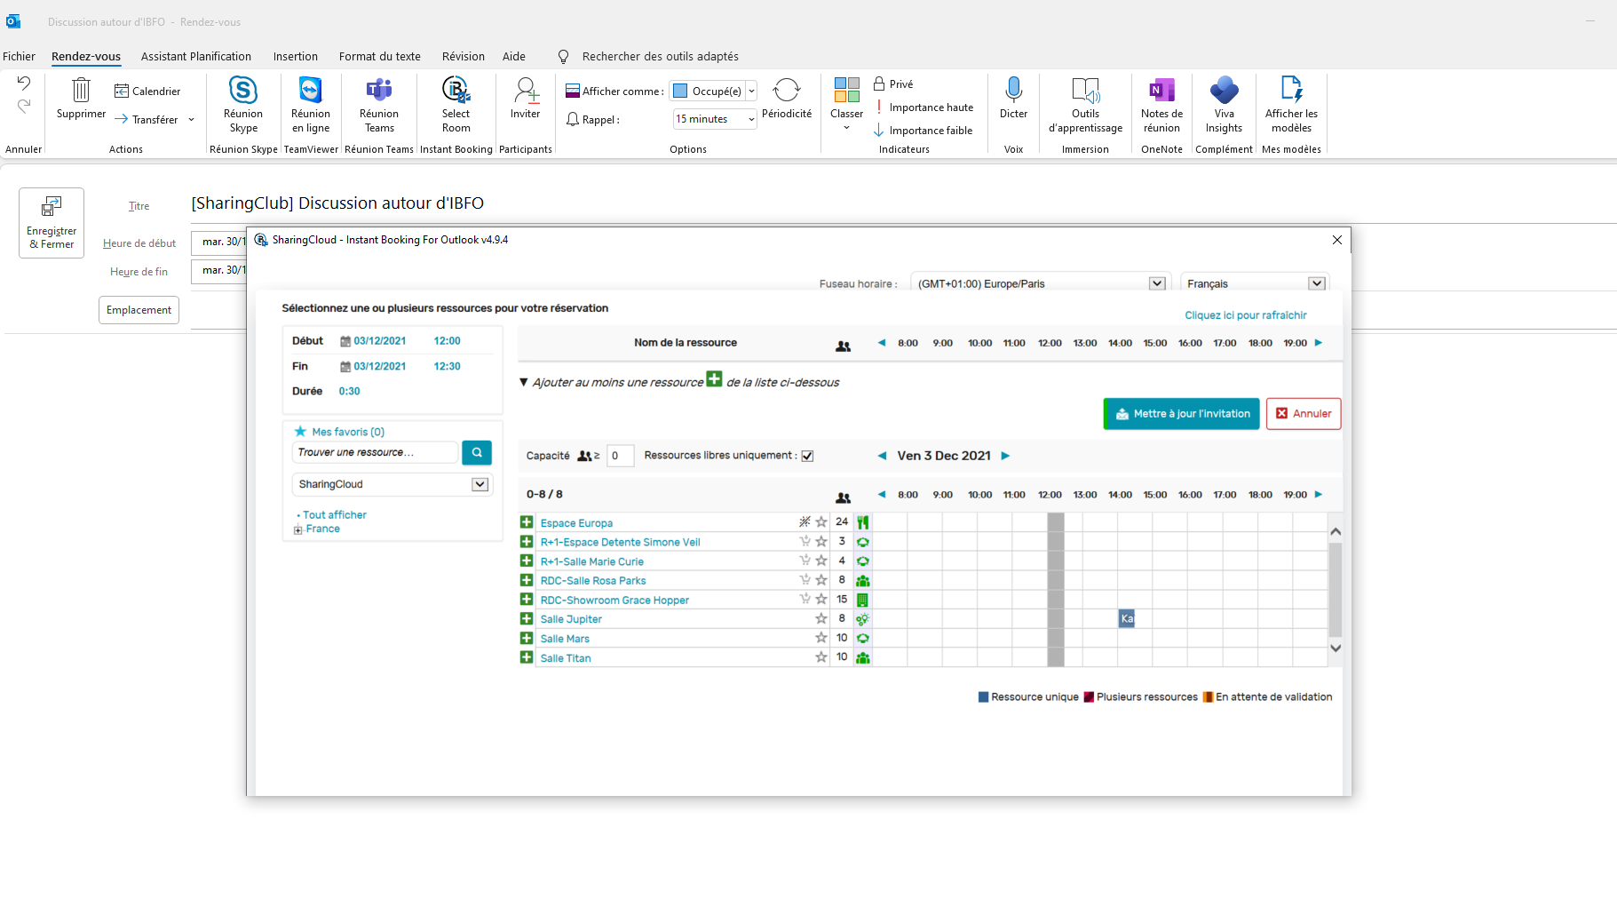Open Select Room via Instant Booking icon
The image size is (1617, 899).
pos(456,104)
